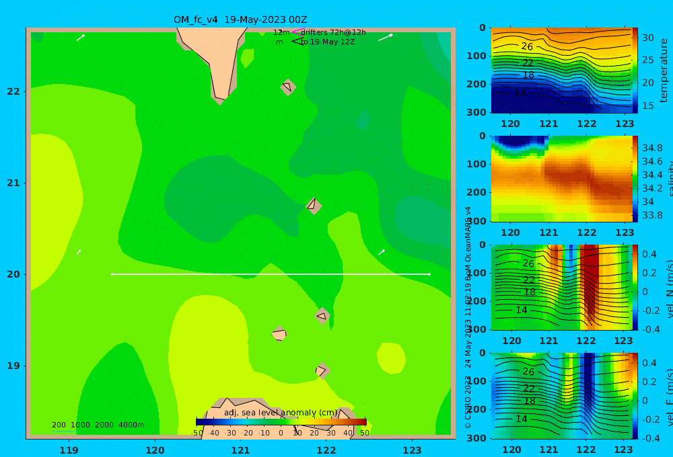
Task: Click the salinity vertical colorbar
Action: [x=635, y=179]
